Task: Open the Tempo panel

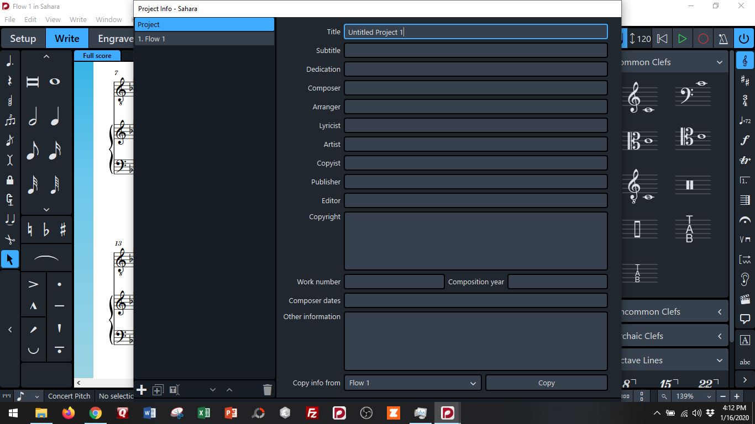Action: click(745, 120)
